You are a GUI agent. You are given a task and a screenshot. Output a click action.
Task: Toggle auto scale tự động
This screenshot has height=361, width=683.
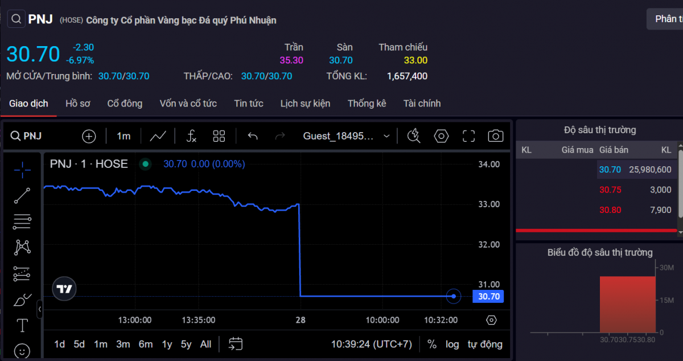(x=485, y=344)
